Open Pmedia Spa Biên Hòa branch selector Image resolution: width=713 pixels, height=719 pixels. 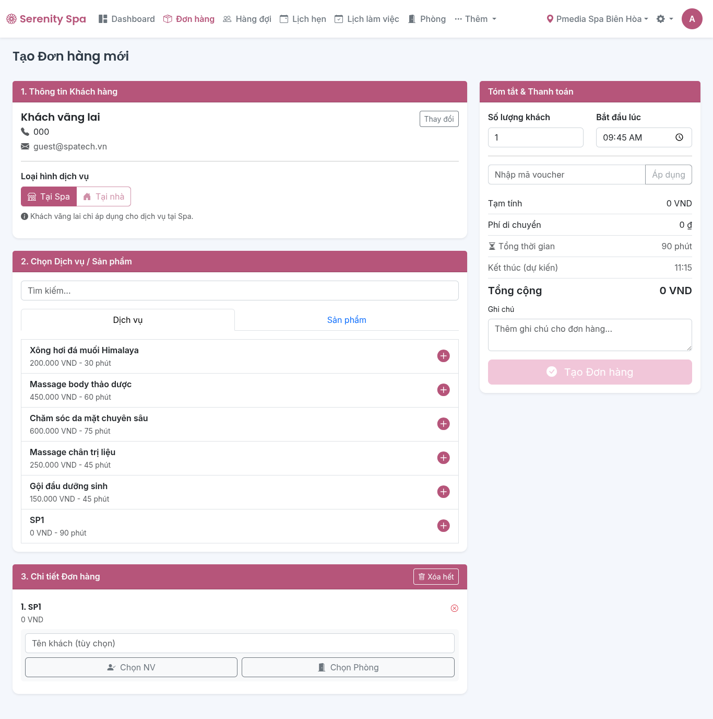[597, 19]
